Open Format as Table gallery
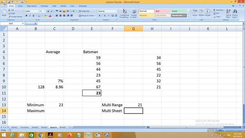The width and height of the screenshot is (245, 138). coord(134,13)
